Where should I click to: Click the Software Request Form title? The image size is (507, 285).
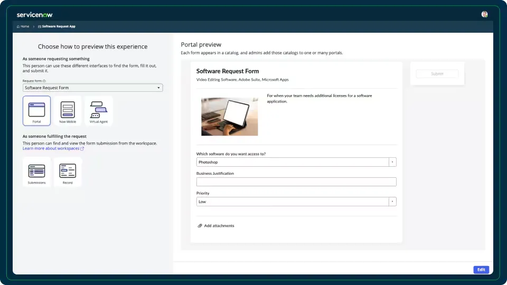228,71
